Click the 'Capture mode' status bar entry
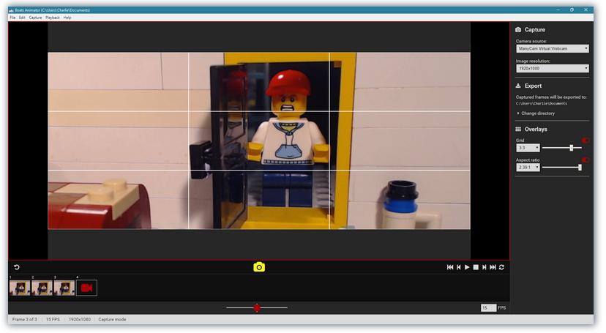The image size is (606, 333). coord(112,320)
